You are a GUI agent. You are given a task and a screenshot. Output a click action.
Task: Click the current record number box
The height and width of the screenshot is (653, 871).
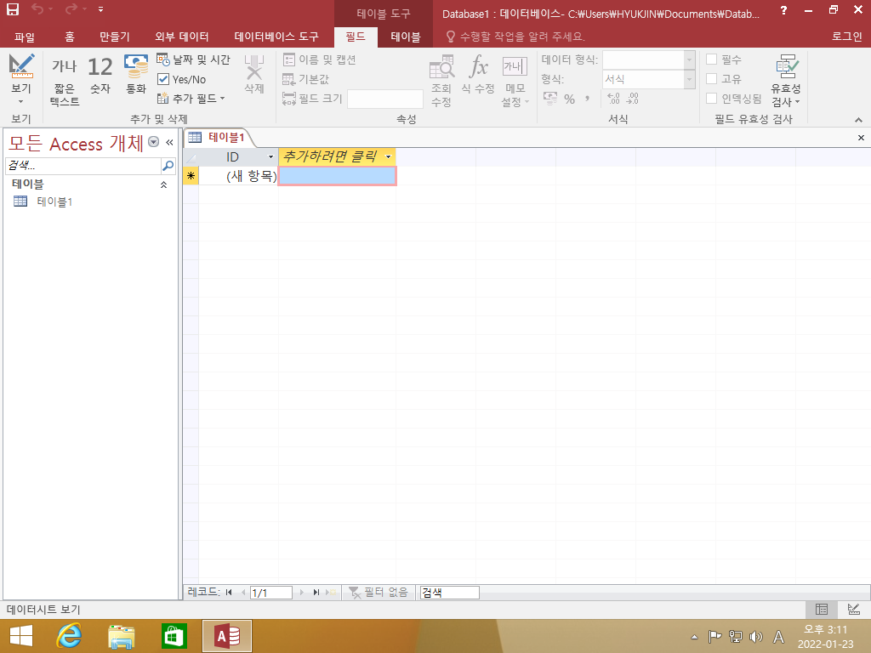pyautogui.click(x=271, y=593)
